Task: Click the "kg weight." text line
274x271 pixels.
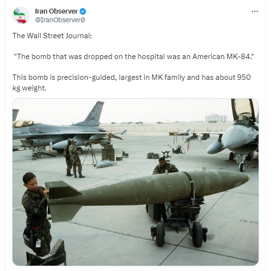Action: 30,88
